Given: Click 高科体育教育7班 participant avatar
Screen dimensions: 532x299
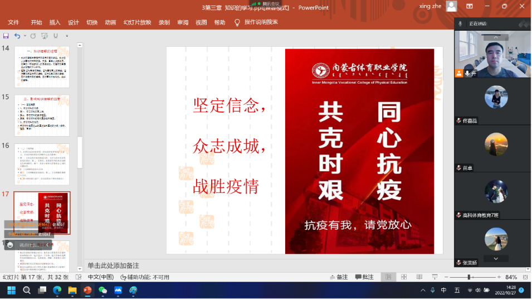Looking at the screenshot, I should pyautogui.click(x=496, y=192).
